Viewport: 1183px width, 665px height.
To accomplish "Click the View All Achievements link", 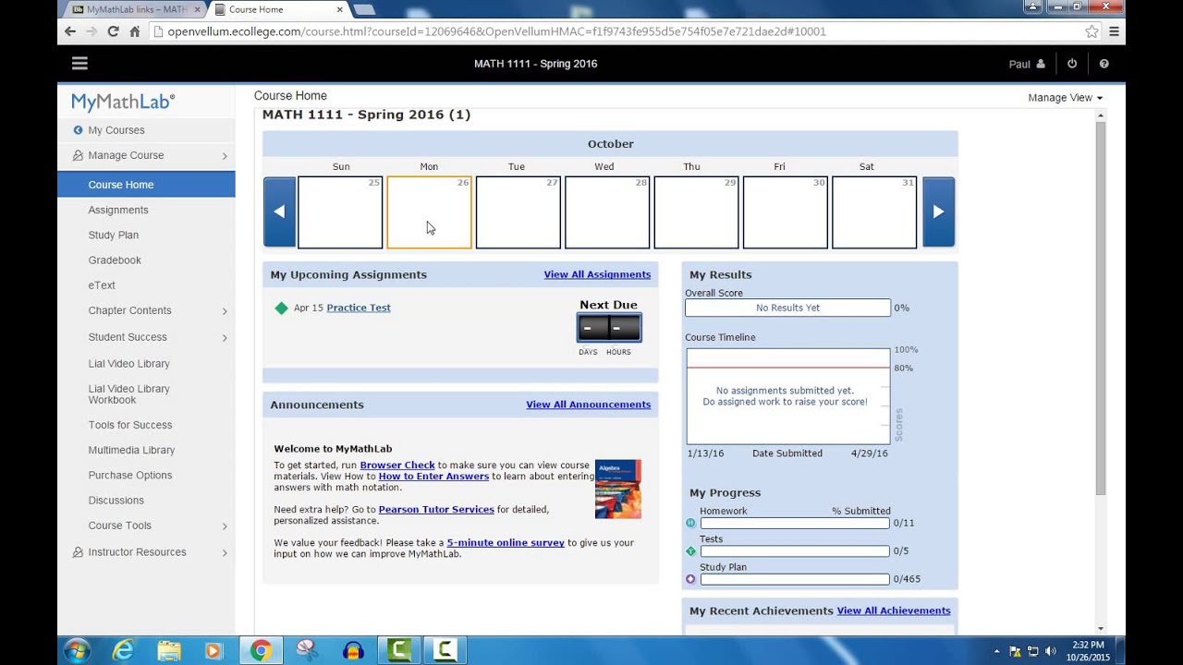I will 894,611.
